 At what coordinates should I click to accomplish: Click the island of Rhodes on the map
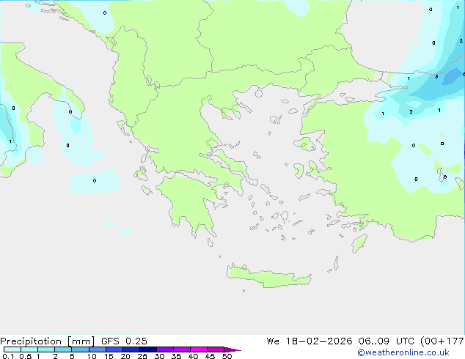coord(359,243)
